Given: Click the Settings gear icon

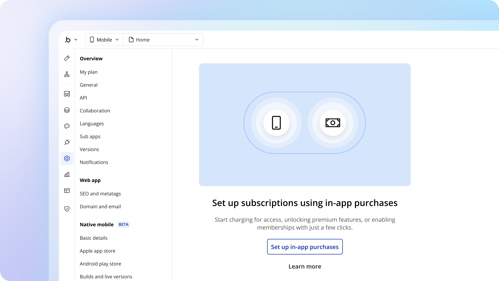Looking at the screenshot, I should point(67,158).
